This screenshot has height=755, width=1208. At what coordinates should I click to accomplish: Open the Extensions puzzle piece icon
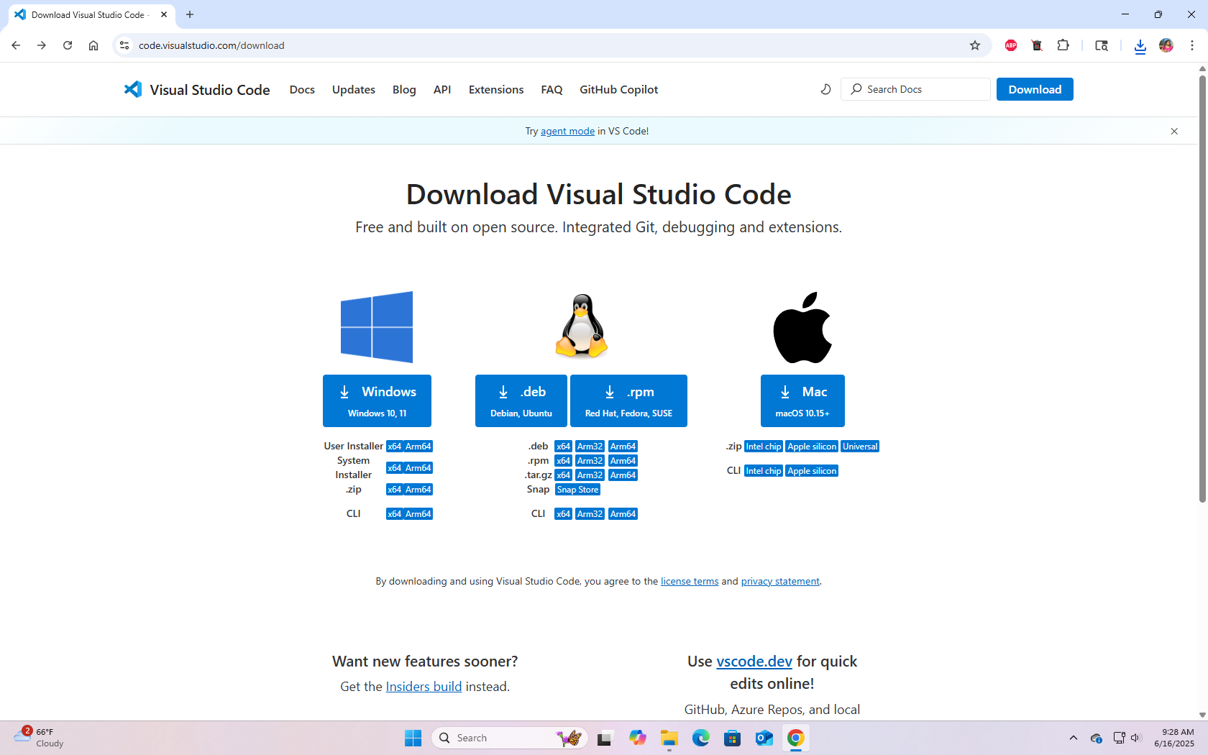[1063, 45]
